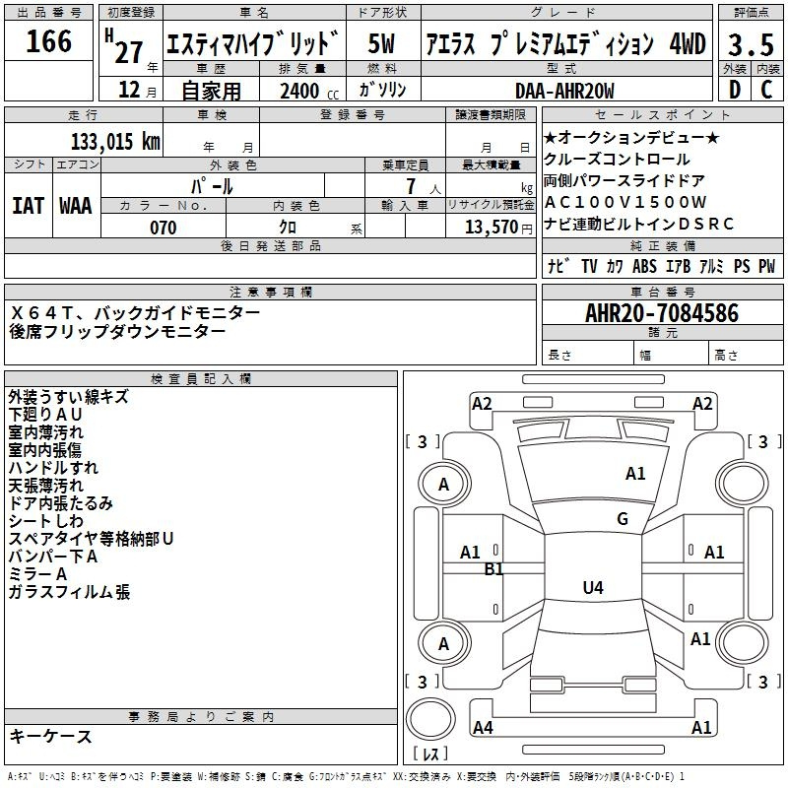Click the exterior grade D cell
The height and width of the screenshot is (788, 788).
click(734, 90)
